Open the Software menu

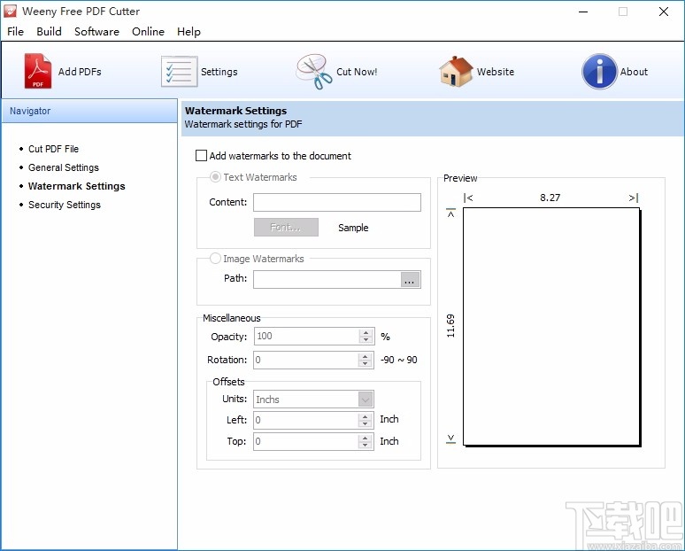point(96,32)
